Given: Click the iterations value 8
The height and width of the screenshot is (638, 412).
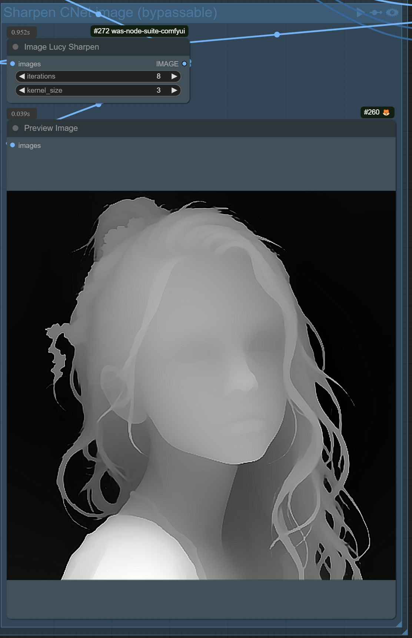Looking at the screenshot, I should point(159,76).
